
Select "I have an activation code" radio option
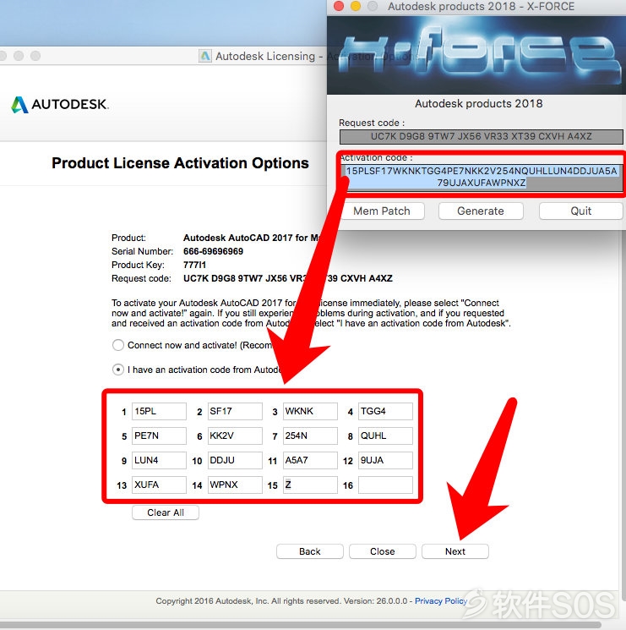tap(118, 370)
